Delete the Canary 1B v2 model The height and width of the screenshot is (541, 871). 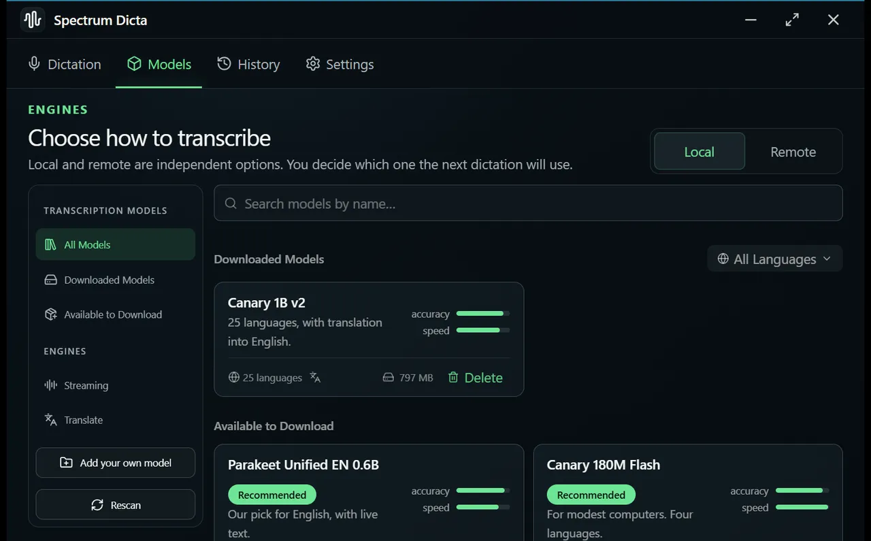[475, 377]
